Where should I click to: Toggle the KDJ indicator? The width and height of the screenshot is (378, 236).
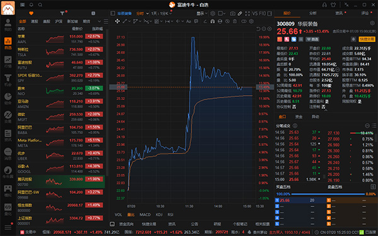[x=159, y=215]
